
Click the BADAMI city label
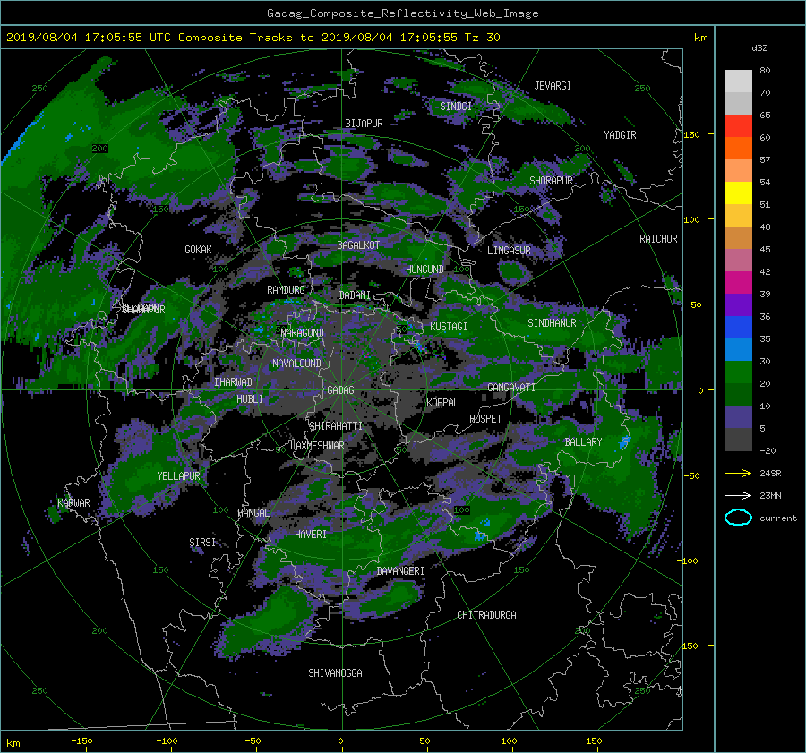355,295
